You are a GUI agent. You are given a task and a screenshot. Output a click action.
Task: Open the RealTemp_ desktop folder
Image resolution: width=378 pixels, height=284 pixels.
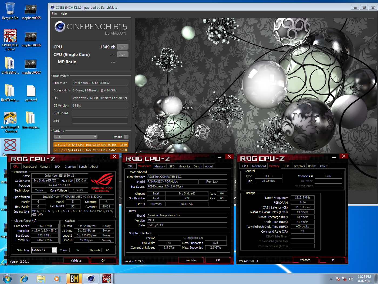10,93
